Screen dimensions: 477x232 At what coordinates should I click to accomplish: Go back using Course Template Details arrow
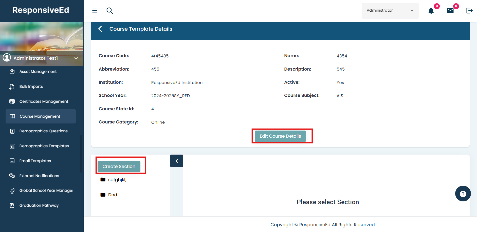100,29
